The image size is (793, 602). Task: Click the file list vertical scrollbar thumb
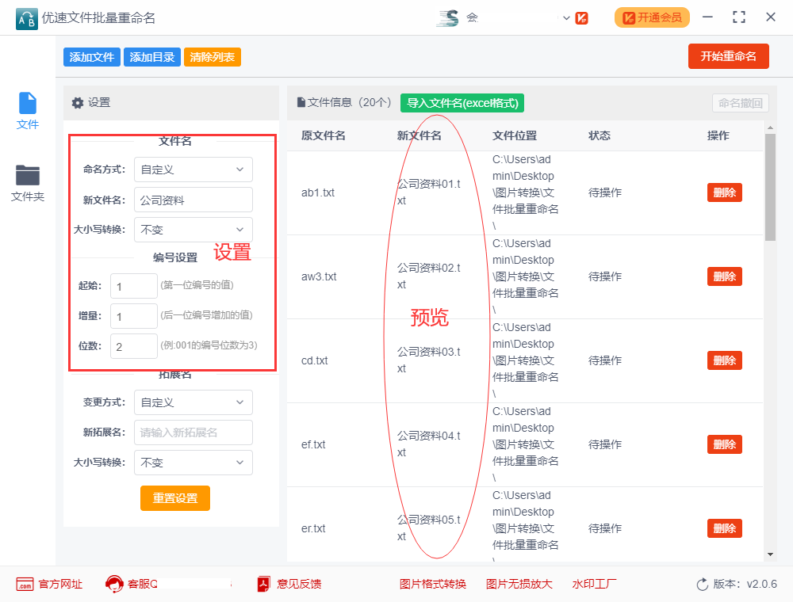click(x=770, y=187)
